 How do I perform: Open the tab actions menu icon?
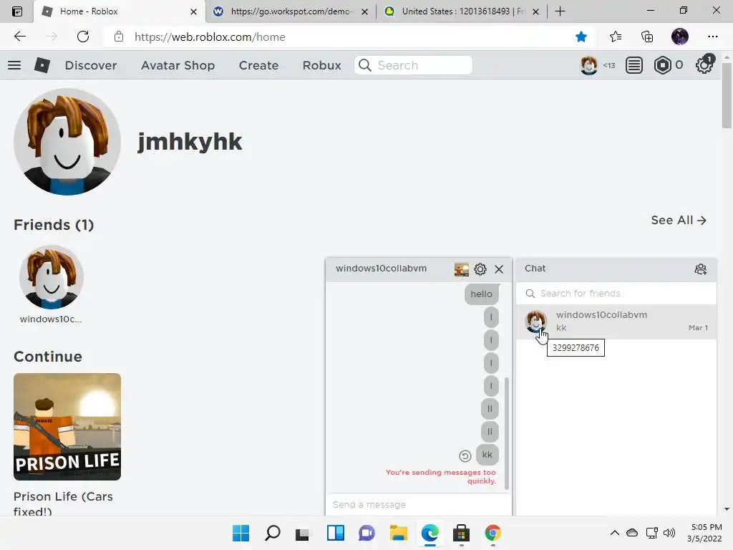coord(17,11)
